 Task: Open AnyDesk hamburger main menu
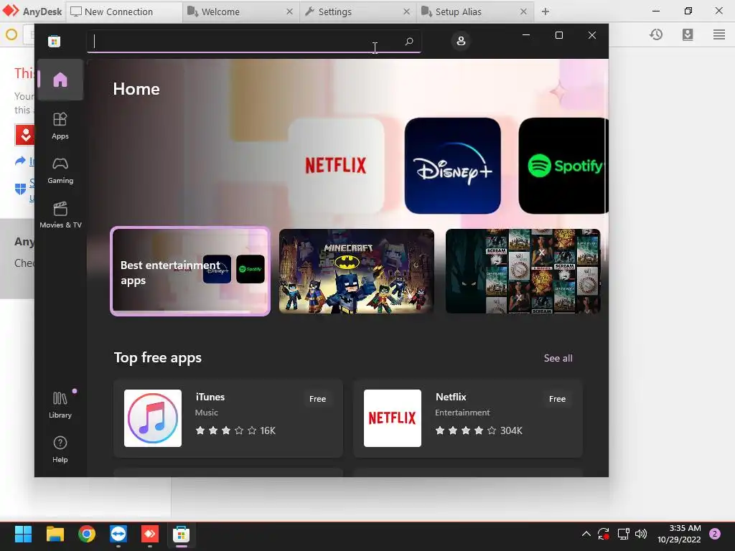[x=719, y=34]
